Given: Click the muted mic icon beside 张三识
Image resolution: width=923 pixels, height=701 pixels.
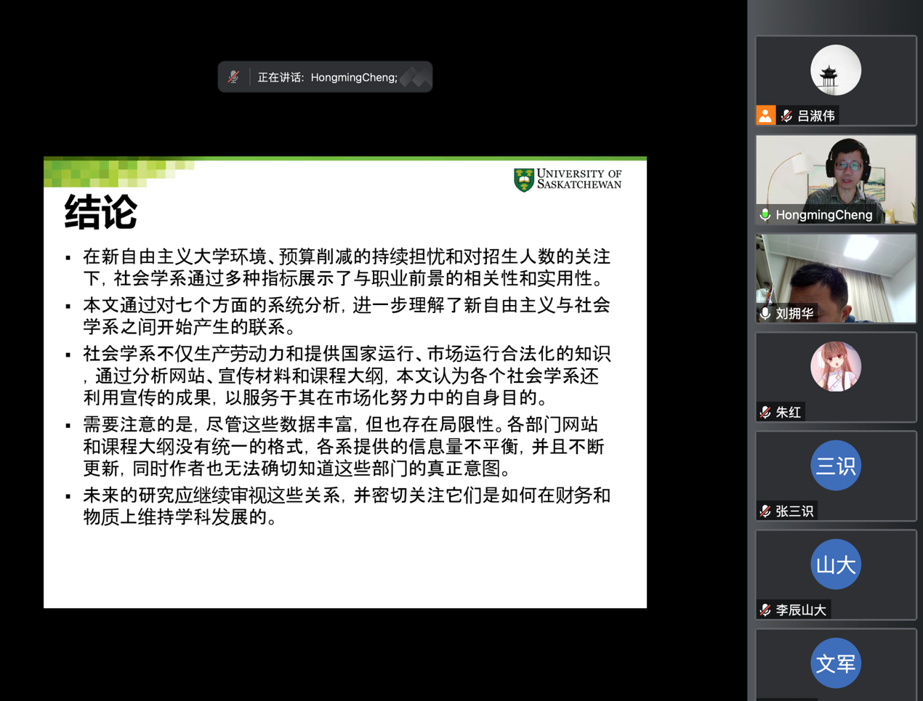Looking at the screenshot, I should click(765, 511).
